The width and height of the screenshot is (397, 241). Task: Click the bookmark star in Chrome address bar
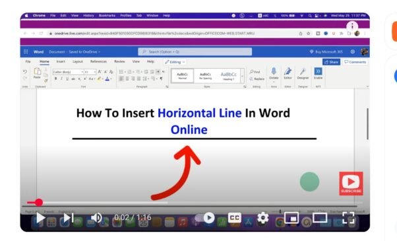[x=309, y=34]
